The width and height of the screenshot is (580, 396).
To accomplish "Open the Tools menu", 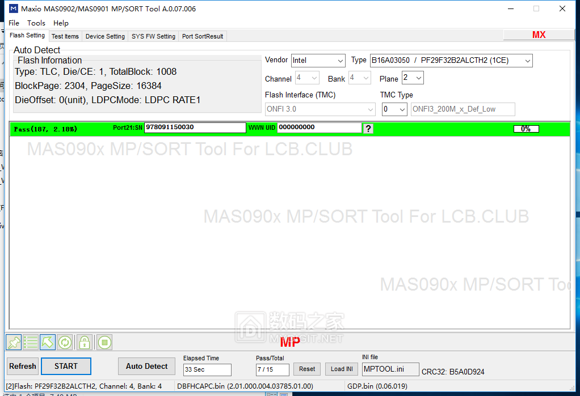I will point(36,23).
